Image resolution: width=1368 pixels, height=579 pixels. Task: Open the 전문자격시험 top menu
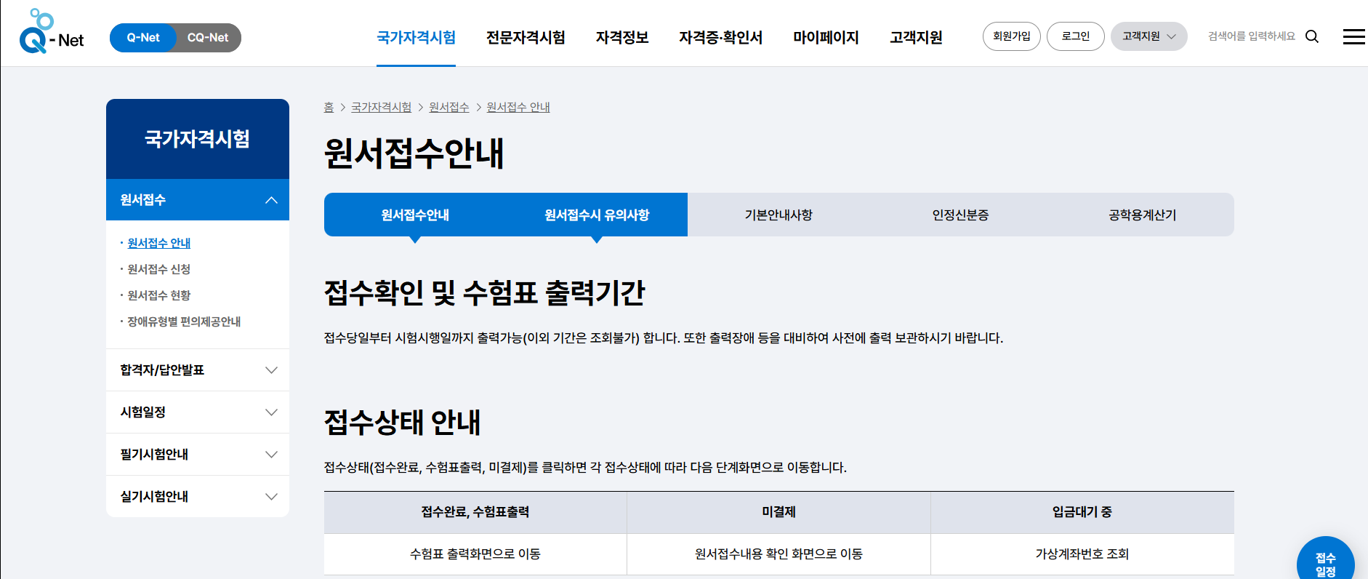pos(526,37)
